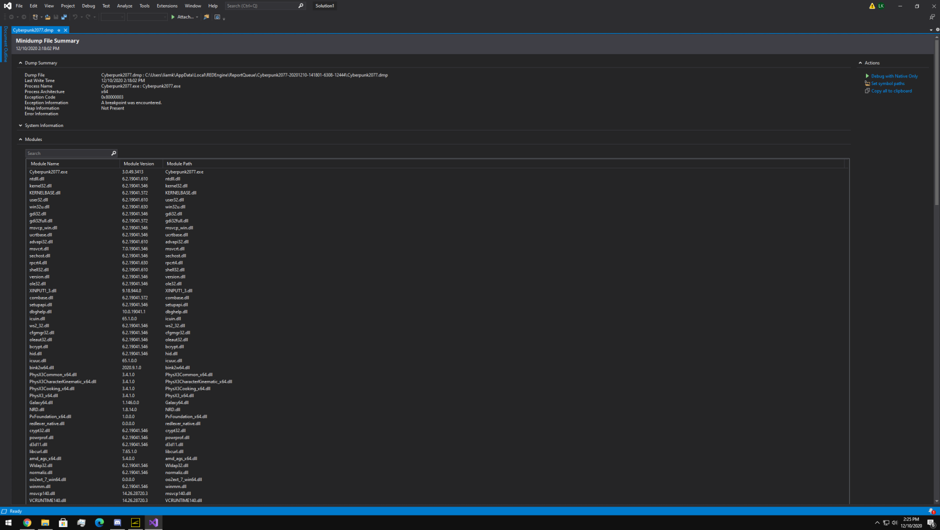The height and width of the screenshot is (530, 940).
Task: Click the Save All toolbar icon
Action: point(64,17)
